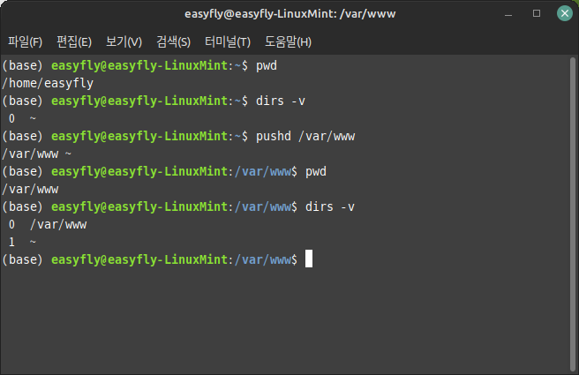Screen dimensions: 579x375
Task: Click the first '0 ~' stack output
Action: (22, 118)
